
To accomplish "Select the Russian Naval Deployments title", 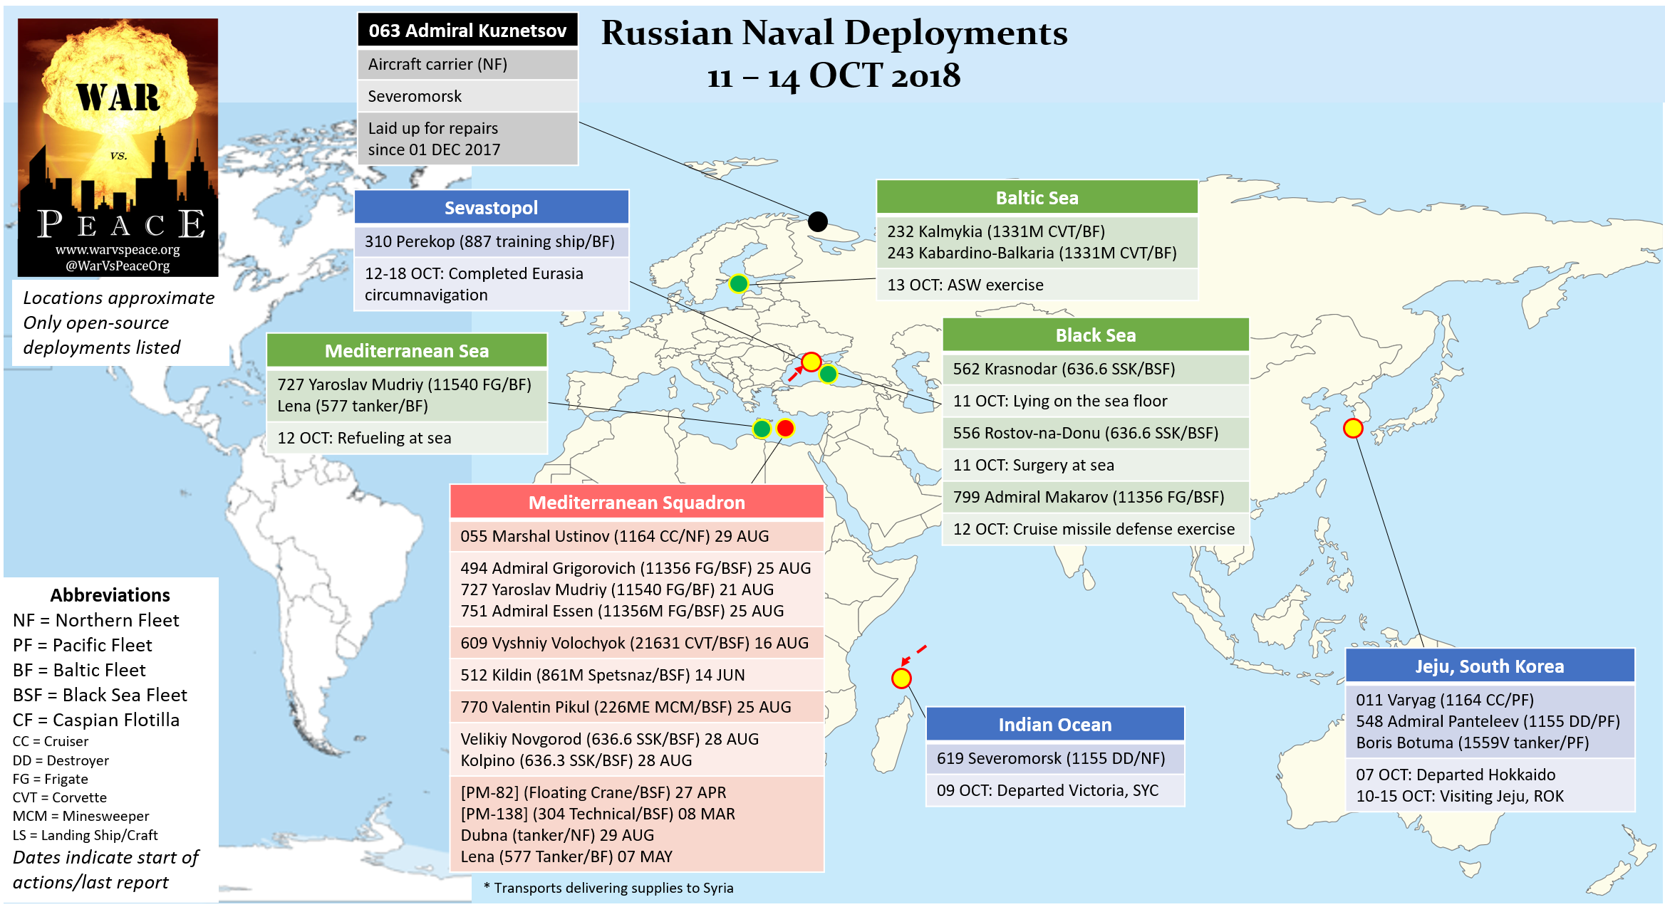I will [834, 33].
